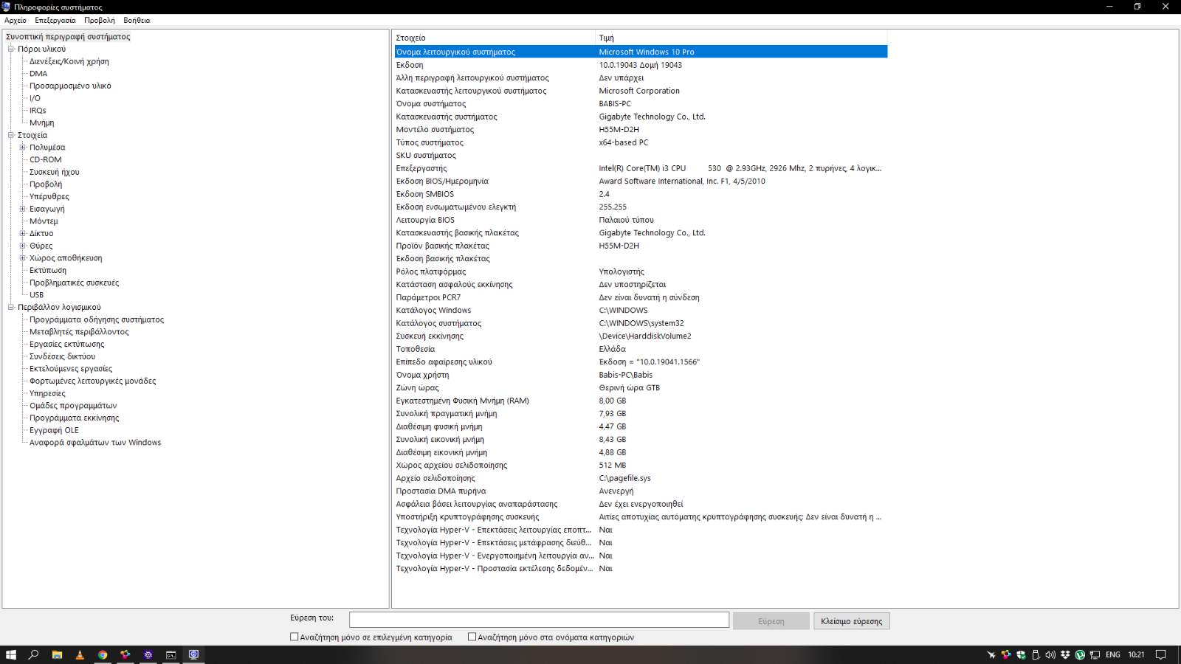This screenshot has height=664, width=1181.
Task: Open VLC media player from the taskbar
Action: [x=80, y=654]
